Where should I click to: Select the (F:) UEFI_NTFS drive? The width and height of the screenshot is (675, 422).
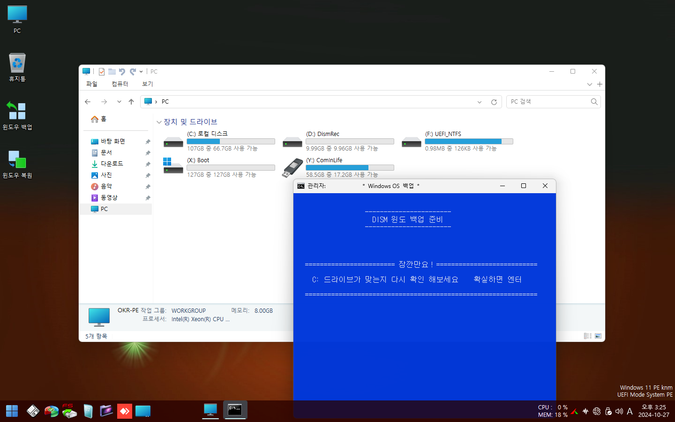(457, 141)
